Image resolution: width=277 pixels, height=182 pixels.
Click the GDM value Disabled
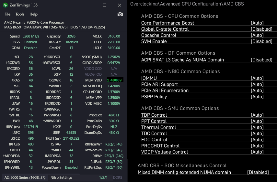[31, 48]
